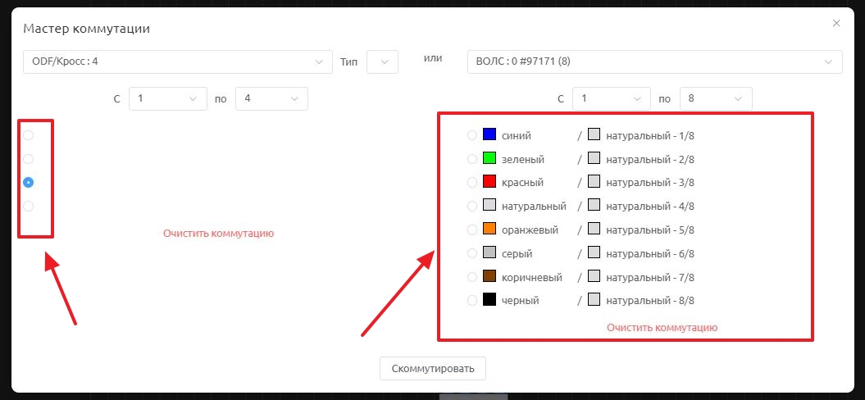Click the Скоммутировать button
This screenshot has width=865, height=400.
[433, 369]
